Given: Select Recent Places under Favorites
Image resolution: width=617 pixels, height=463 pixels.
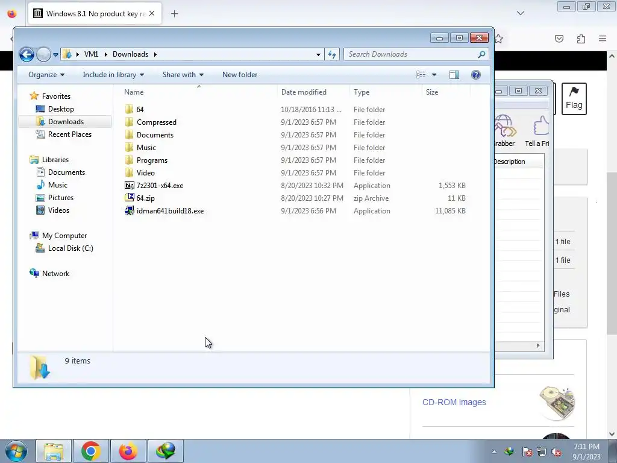Looking at the screenshot, I should click(70, 134).
